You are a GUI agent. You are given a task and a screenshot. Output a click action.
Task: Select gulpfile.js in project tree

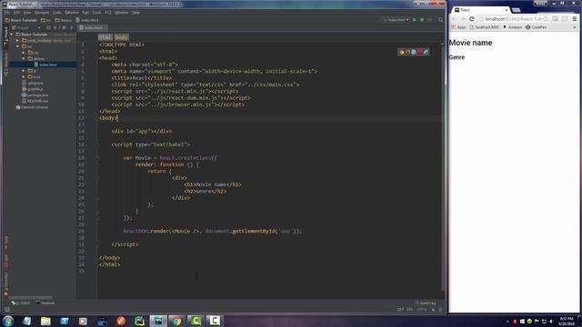click(x=33, y=89)
